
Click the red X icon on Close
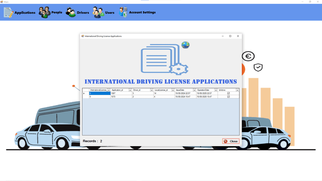coord(225,141)
